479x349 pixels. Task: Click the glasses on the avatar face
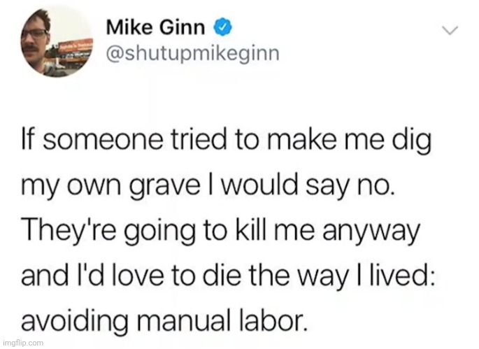(x=34, y=33)
